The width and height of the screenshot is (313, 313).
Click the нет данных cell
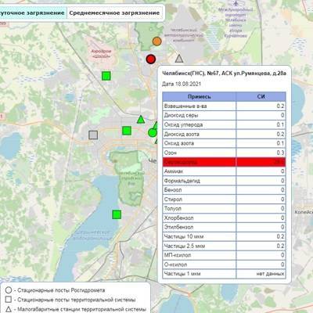coord(261,274)
